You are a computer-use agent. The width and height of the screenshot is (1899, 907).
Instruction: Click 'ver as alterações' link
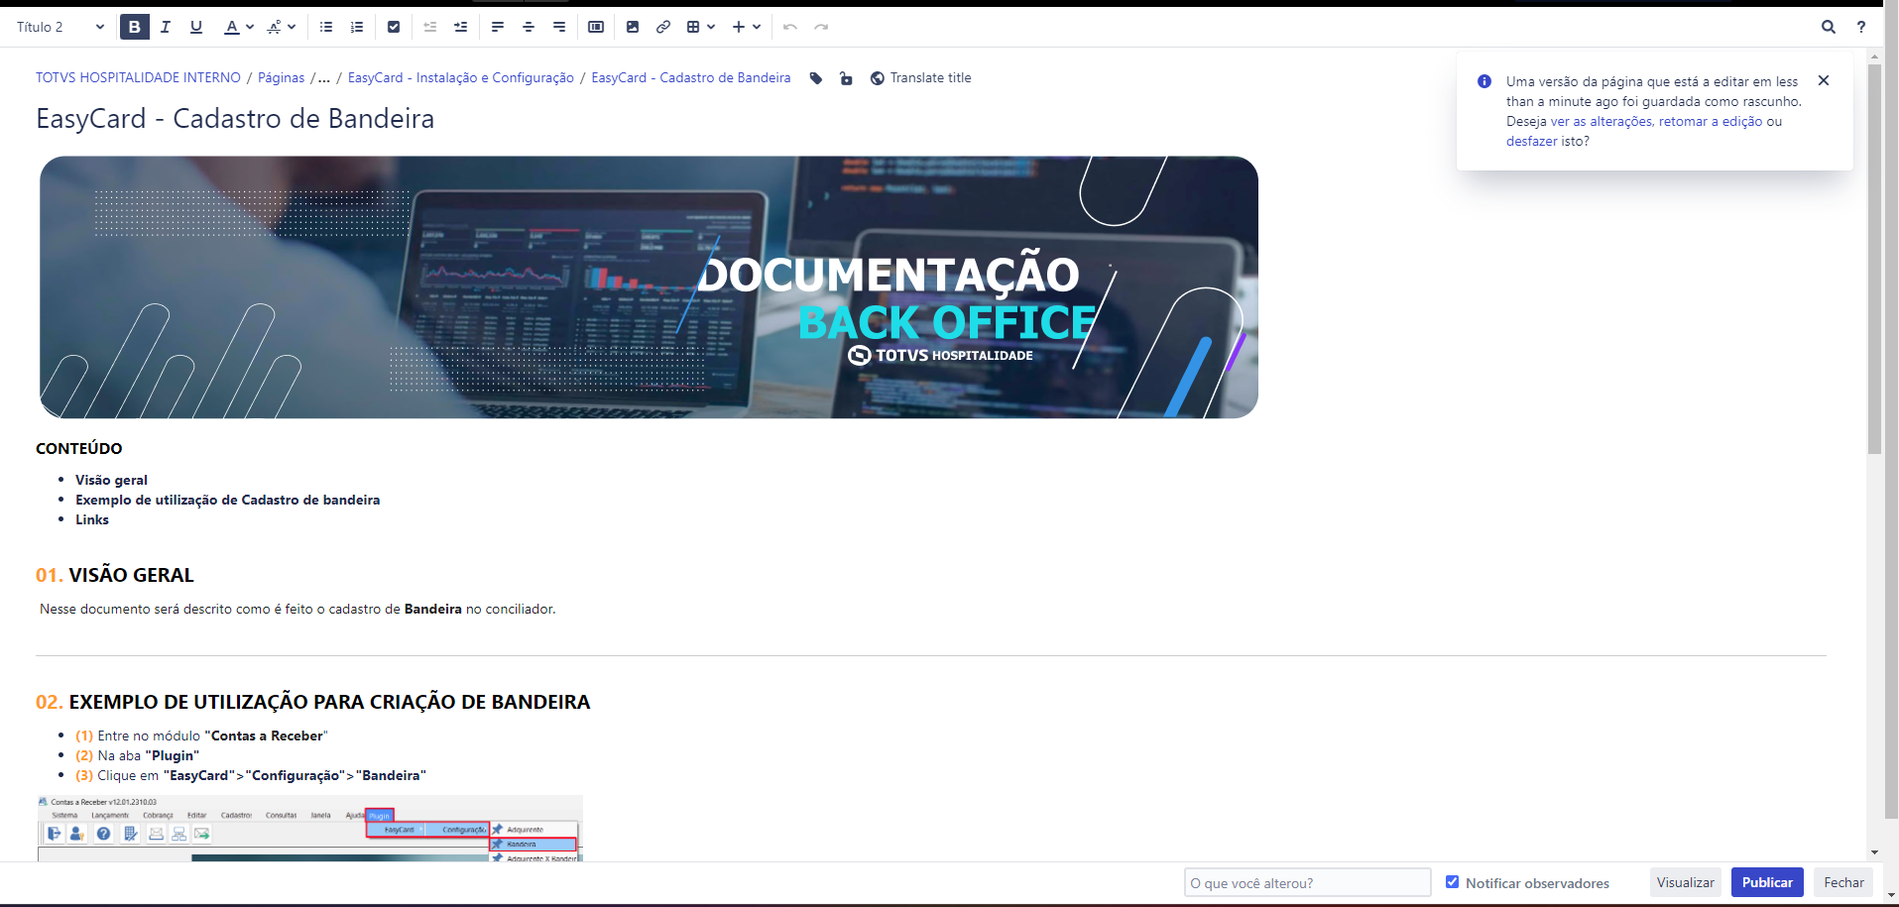1602,121
